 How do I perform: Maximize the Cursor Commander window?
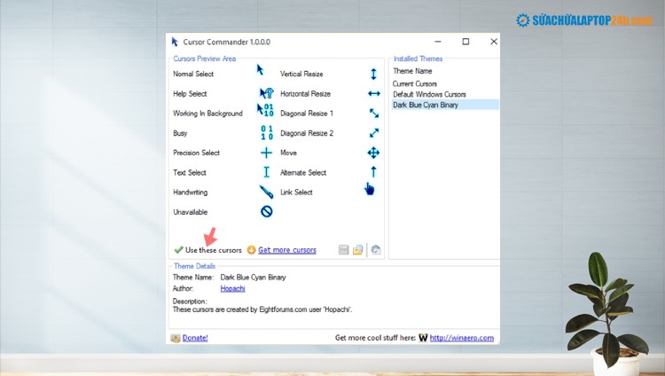point(465,42)
